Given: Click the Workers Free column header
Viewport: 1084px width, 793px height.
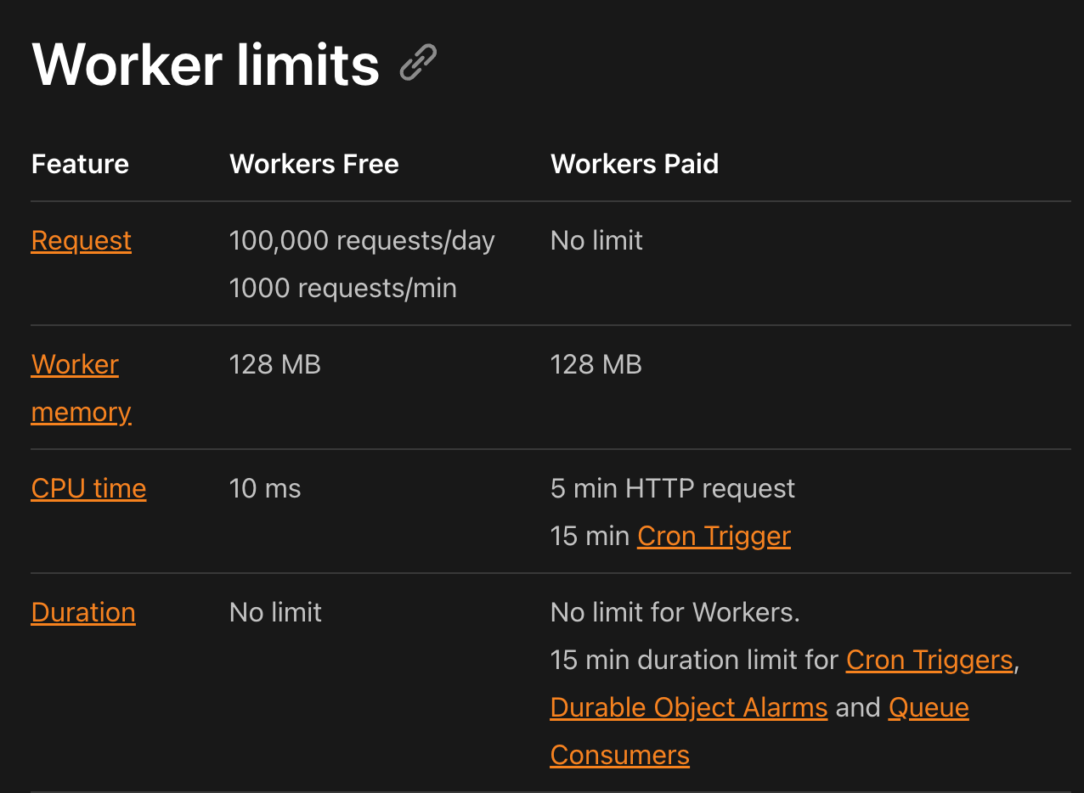Looking at the screenshot, I should (314, 163).
